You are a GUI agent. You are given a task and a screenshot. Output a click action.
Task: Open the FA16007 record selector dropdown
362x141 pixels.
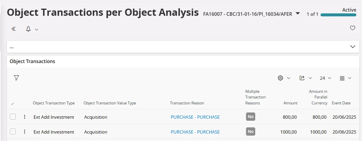point(298,14)
